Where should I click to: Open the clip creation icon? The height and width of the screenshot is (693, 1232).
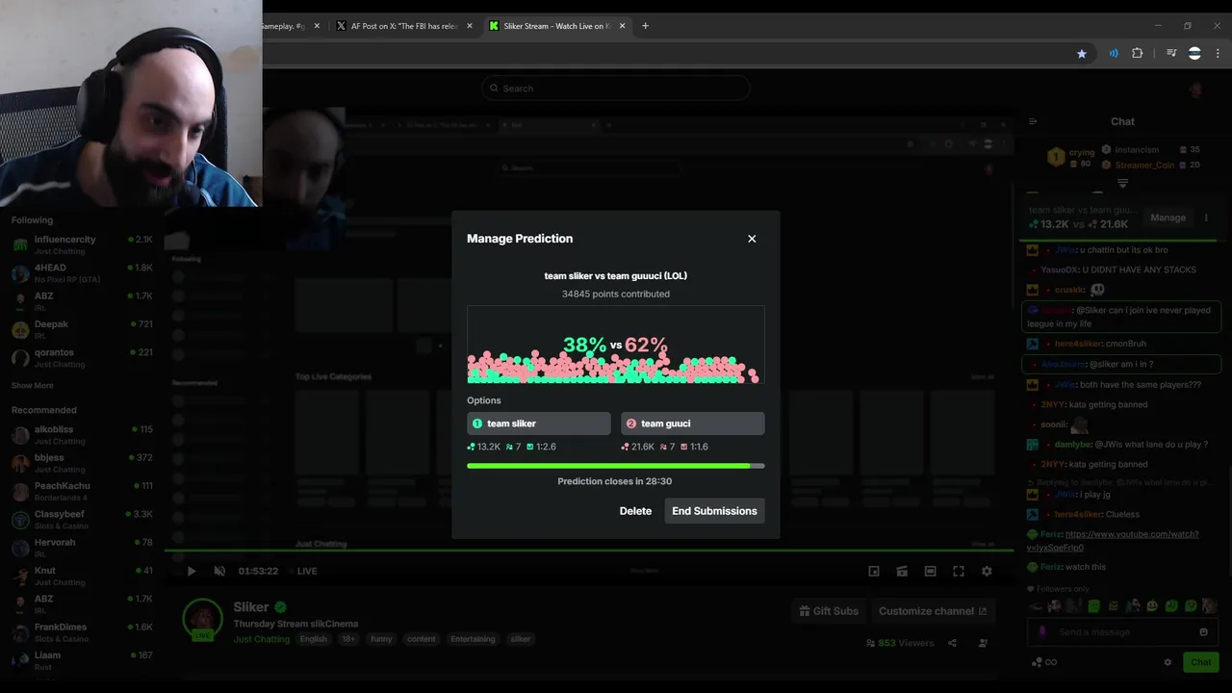click(902, 571)
